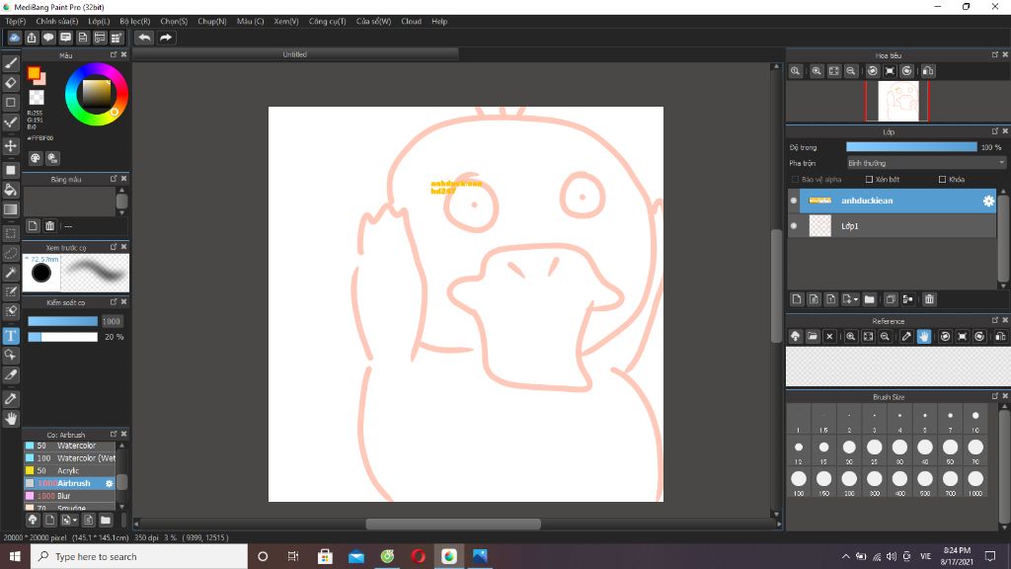Select transparent color swatch
1011x569 pixels.
coord(37,98)
